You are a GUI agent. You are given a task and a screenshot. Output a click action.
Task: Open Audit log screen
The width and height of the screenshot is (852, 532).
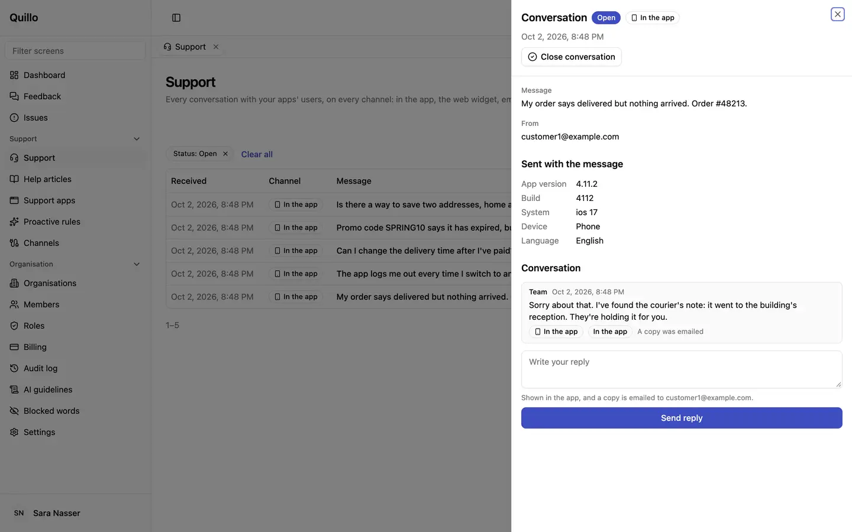(75, 368)
